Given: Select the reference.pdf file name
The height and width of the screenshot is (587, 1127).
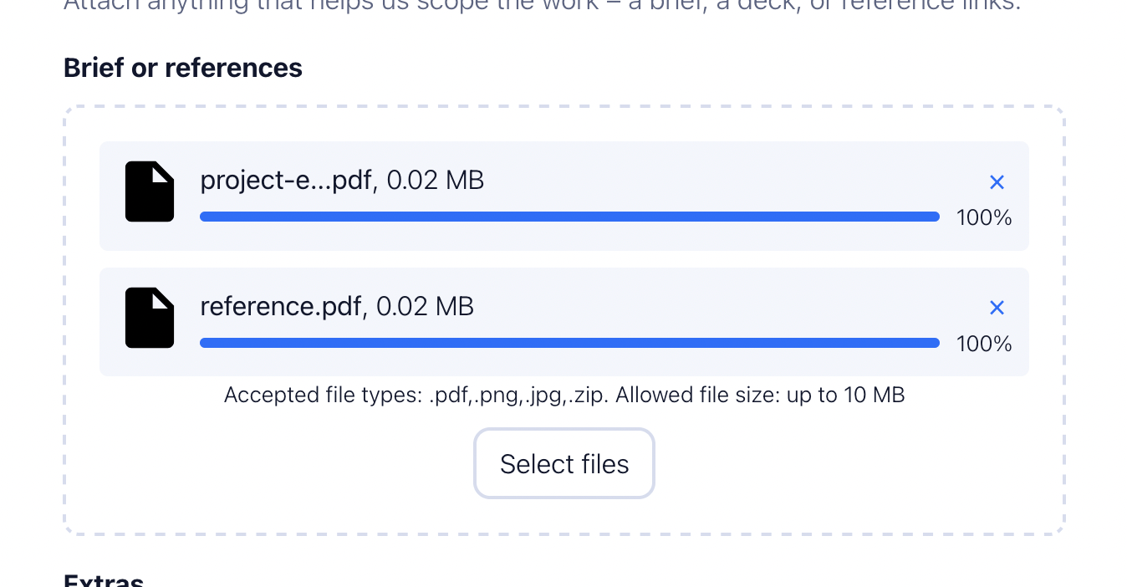Looking at the screenshot, I should coord(281,307).
